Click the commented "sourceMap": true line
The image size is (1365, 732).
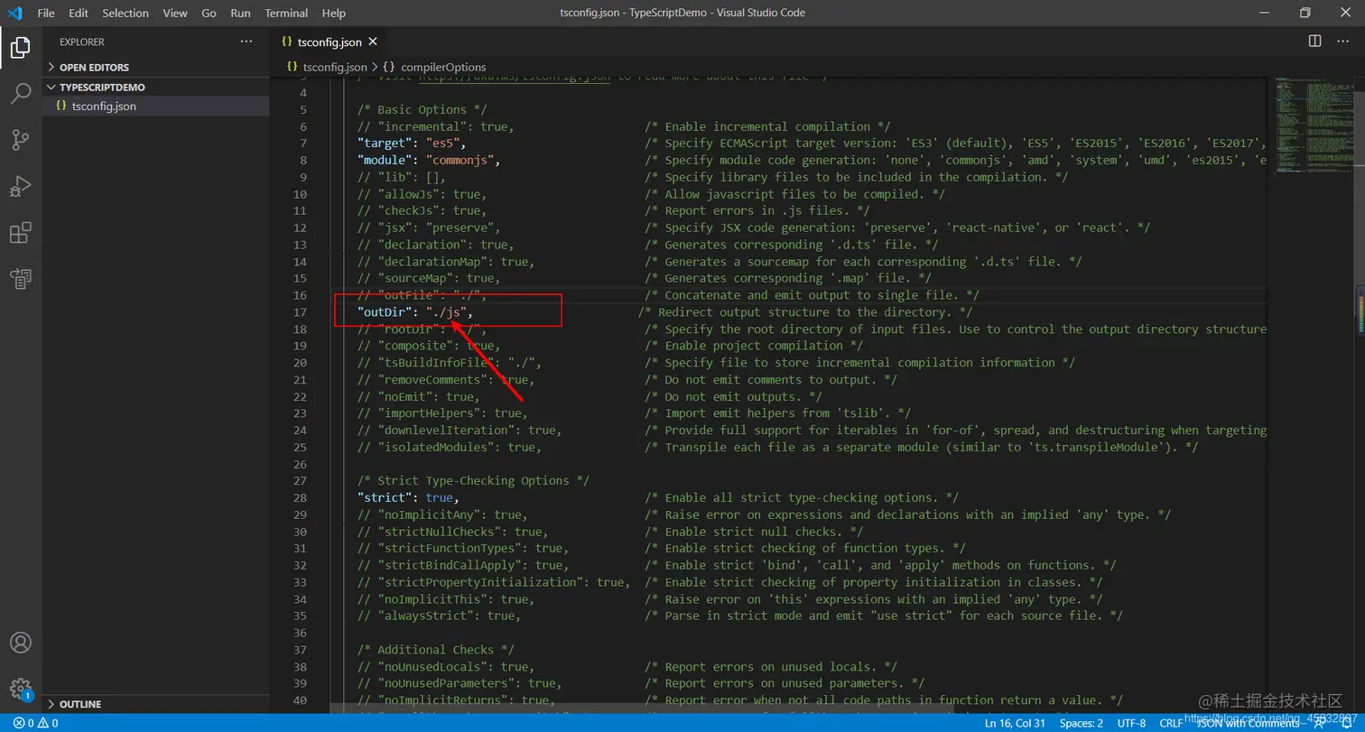coord(429,278)
